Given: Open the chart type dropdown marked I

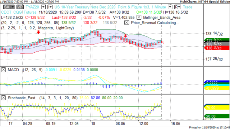Looking at the screenshot, I should pyautogui.click(x=50, y=7).
